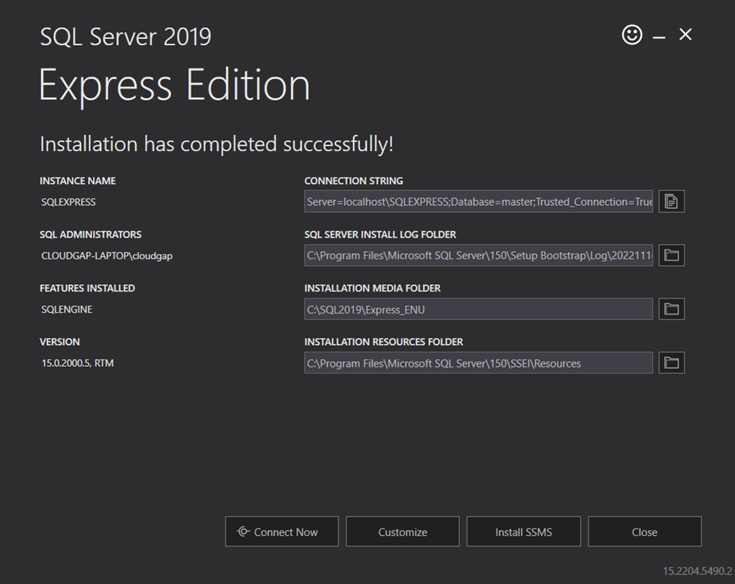Click the Connect Now button
Viewport: 735px width, 584px height.
tap(282, 531)
